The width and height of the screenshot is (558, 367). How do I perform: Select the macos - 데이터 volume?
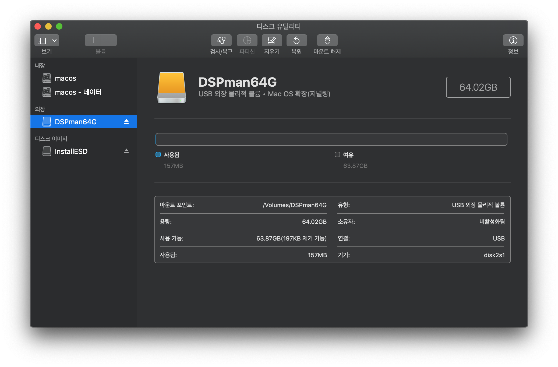(x=78, y=92)
